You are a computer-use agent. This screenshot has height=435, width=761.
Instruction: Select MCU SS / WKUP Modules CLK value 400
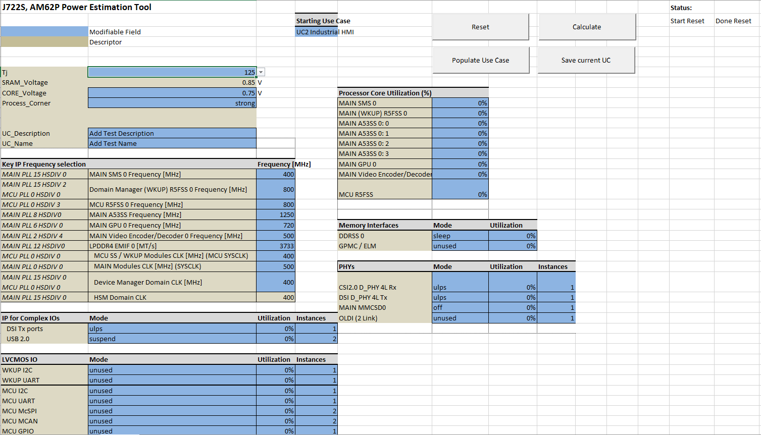pyautogui.click(x=276, y=256)
